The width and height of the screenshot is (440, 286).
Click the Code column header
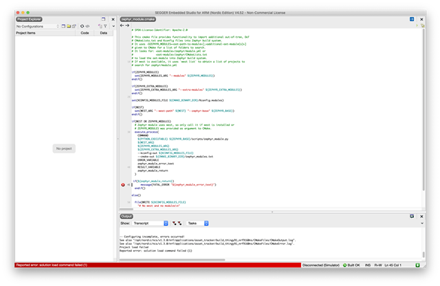click(85, 33)
